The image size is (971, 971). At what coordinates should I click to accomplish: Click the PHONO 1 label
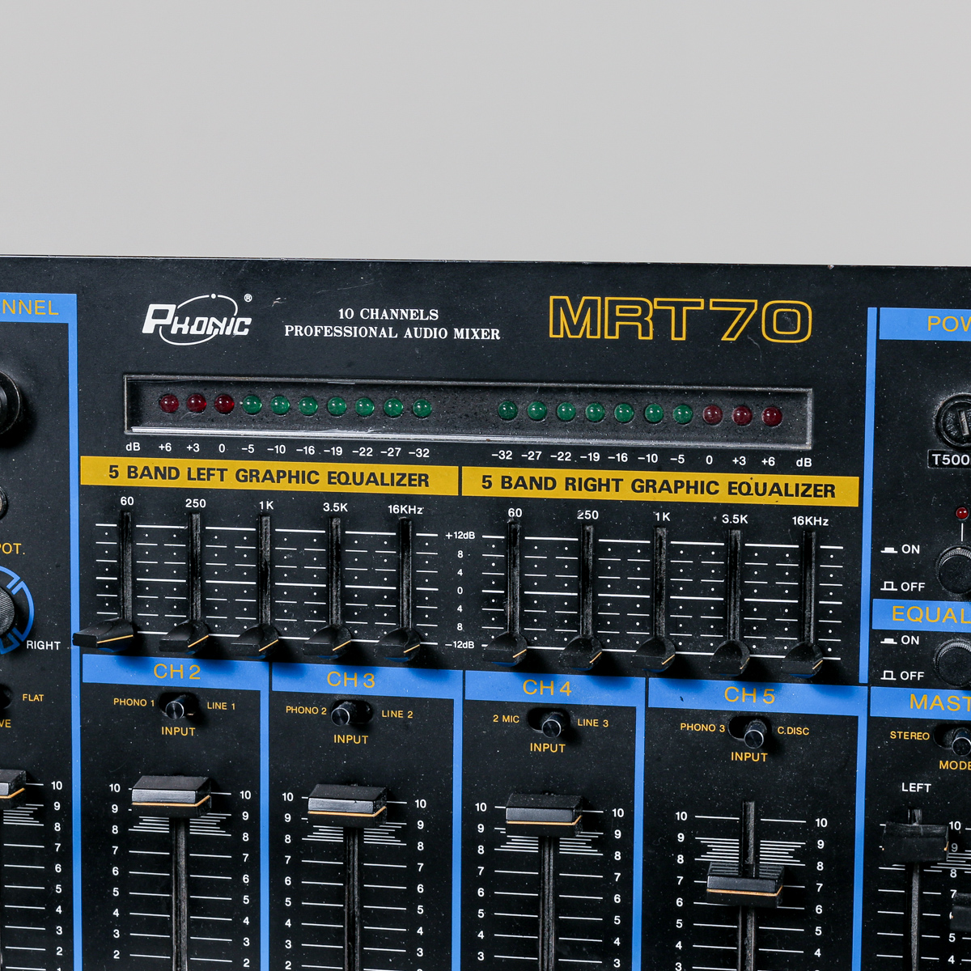click(134, 702)
